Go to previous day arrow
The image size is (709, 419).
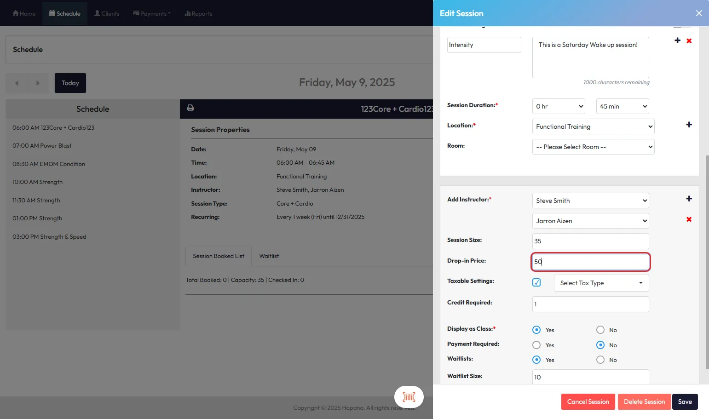tap(17, 83)
